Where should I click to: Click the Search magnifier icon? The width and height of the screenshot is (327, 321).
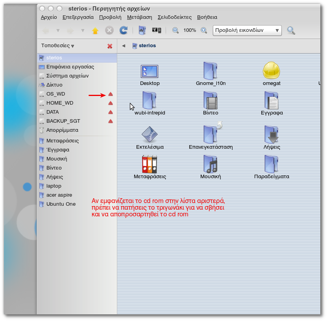click(x=291, y=30)
